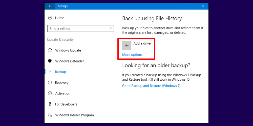
Task: Click the back arrow in Settings title bar
Action: point(50,6)
